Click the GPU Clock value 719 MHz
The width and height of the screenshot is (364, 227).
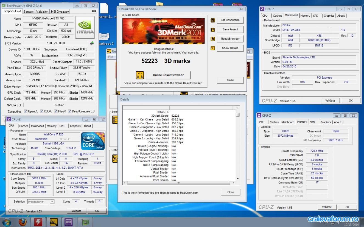click(30, 93)
